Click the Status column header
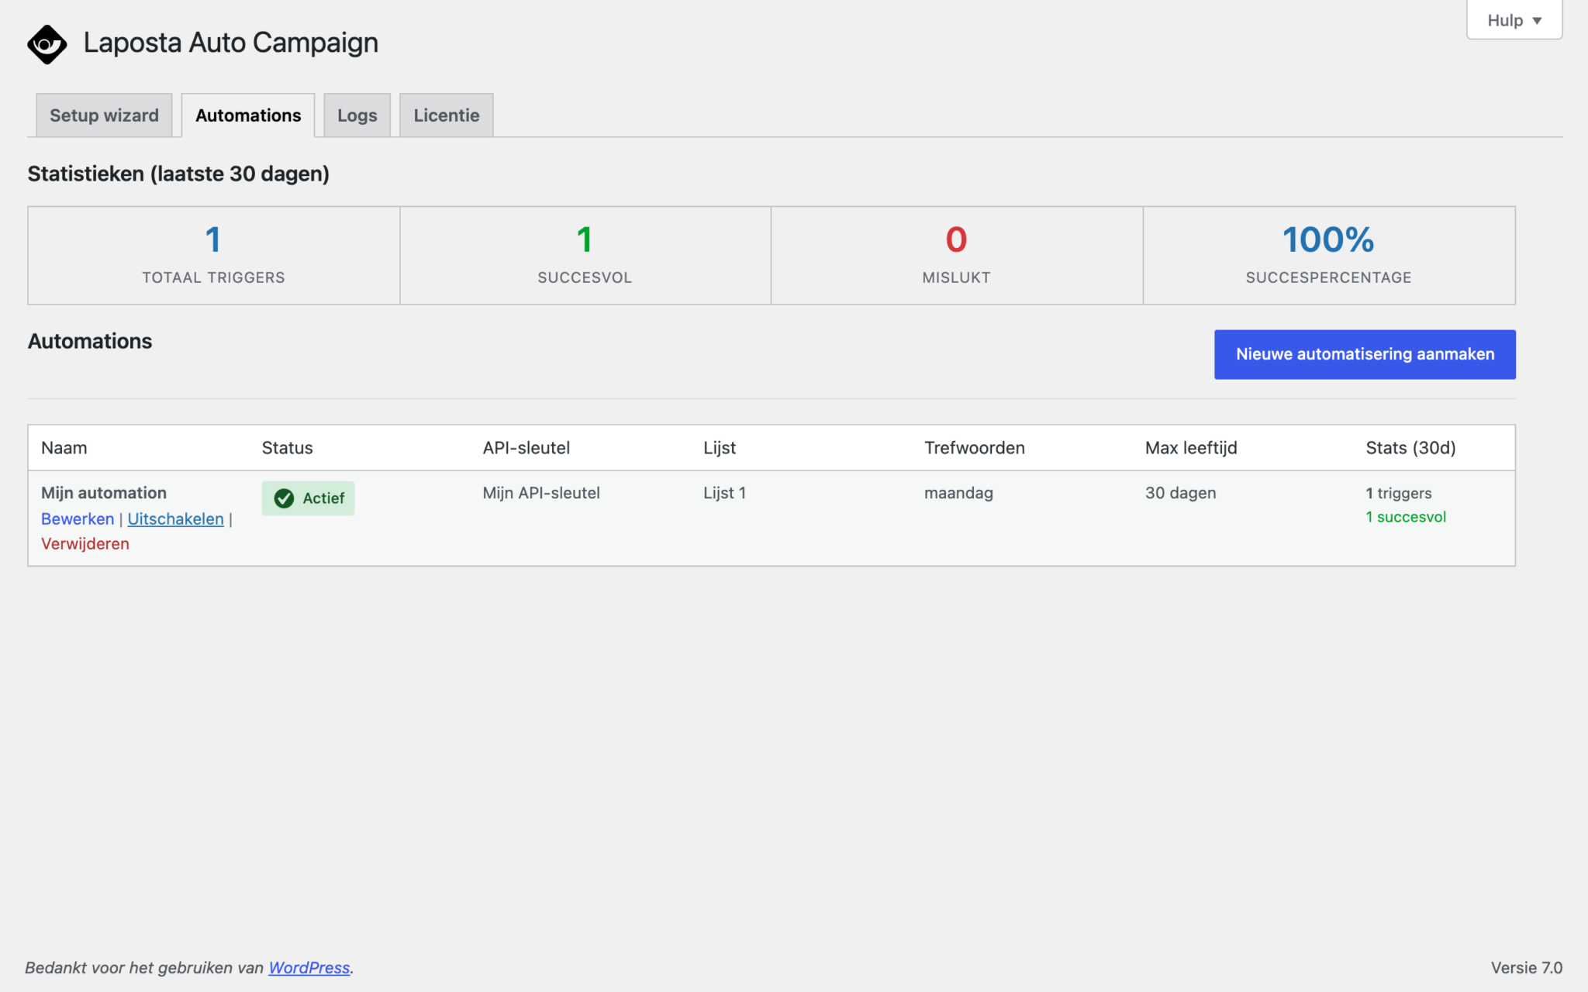 coord(288,448)
